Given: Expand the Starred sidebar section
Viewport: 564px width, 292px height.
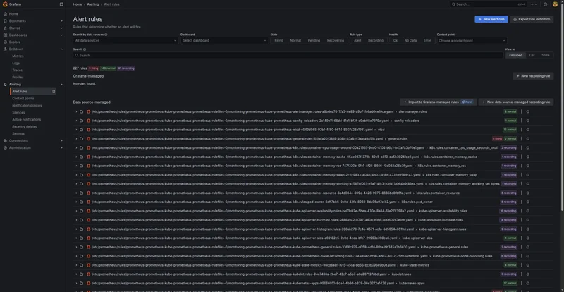Looking at the screenshot, I should tap(61, 28).
